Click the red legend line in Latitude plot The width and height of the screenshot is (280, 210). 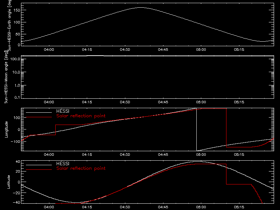pyautogui.click(x=39, y=170)
